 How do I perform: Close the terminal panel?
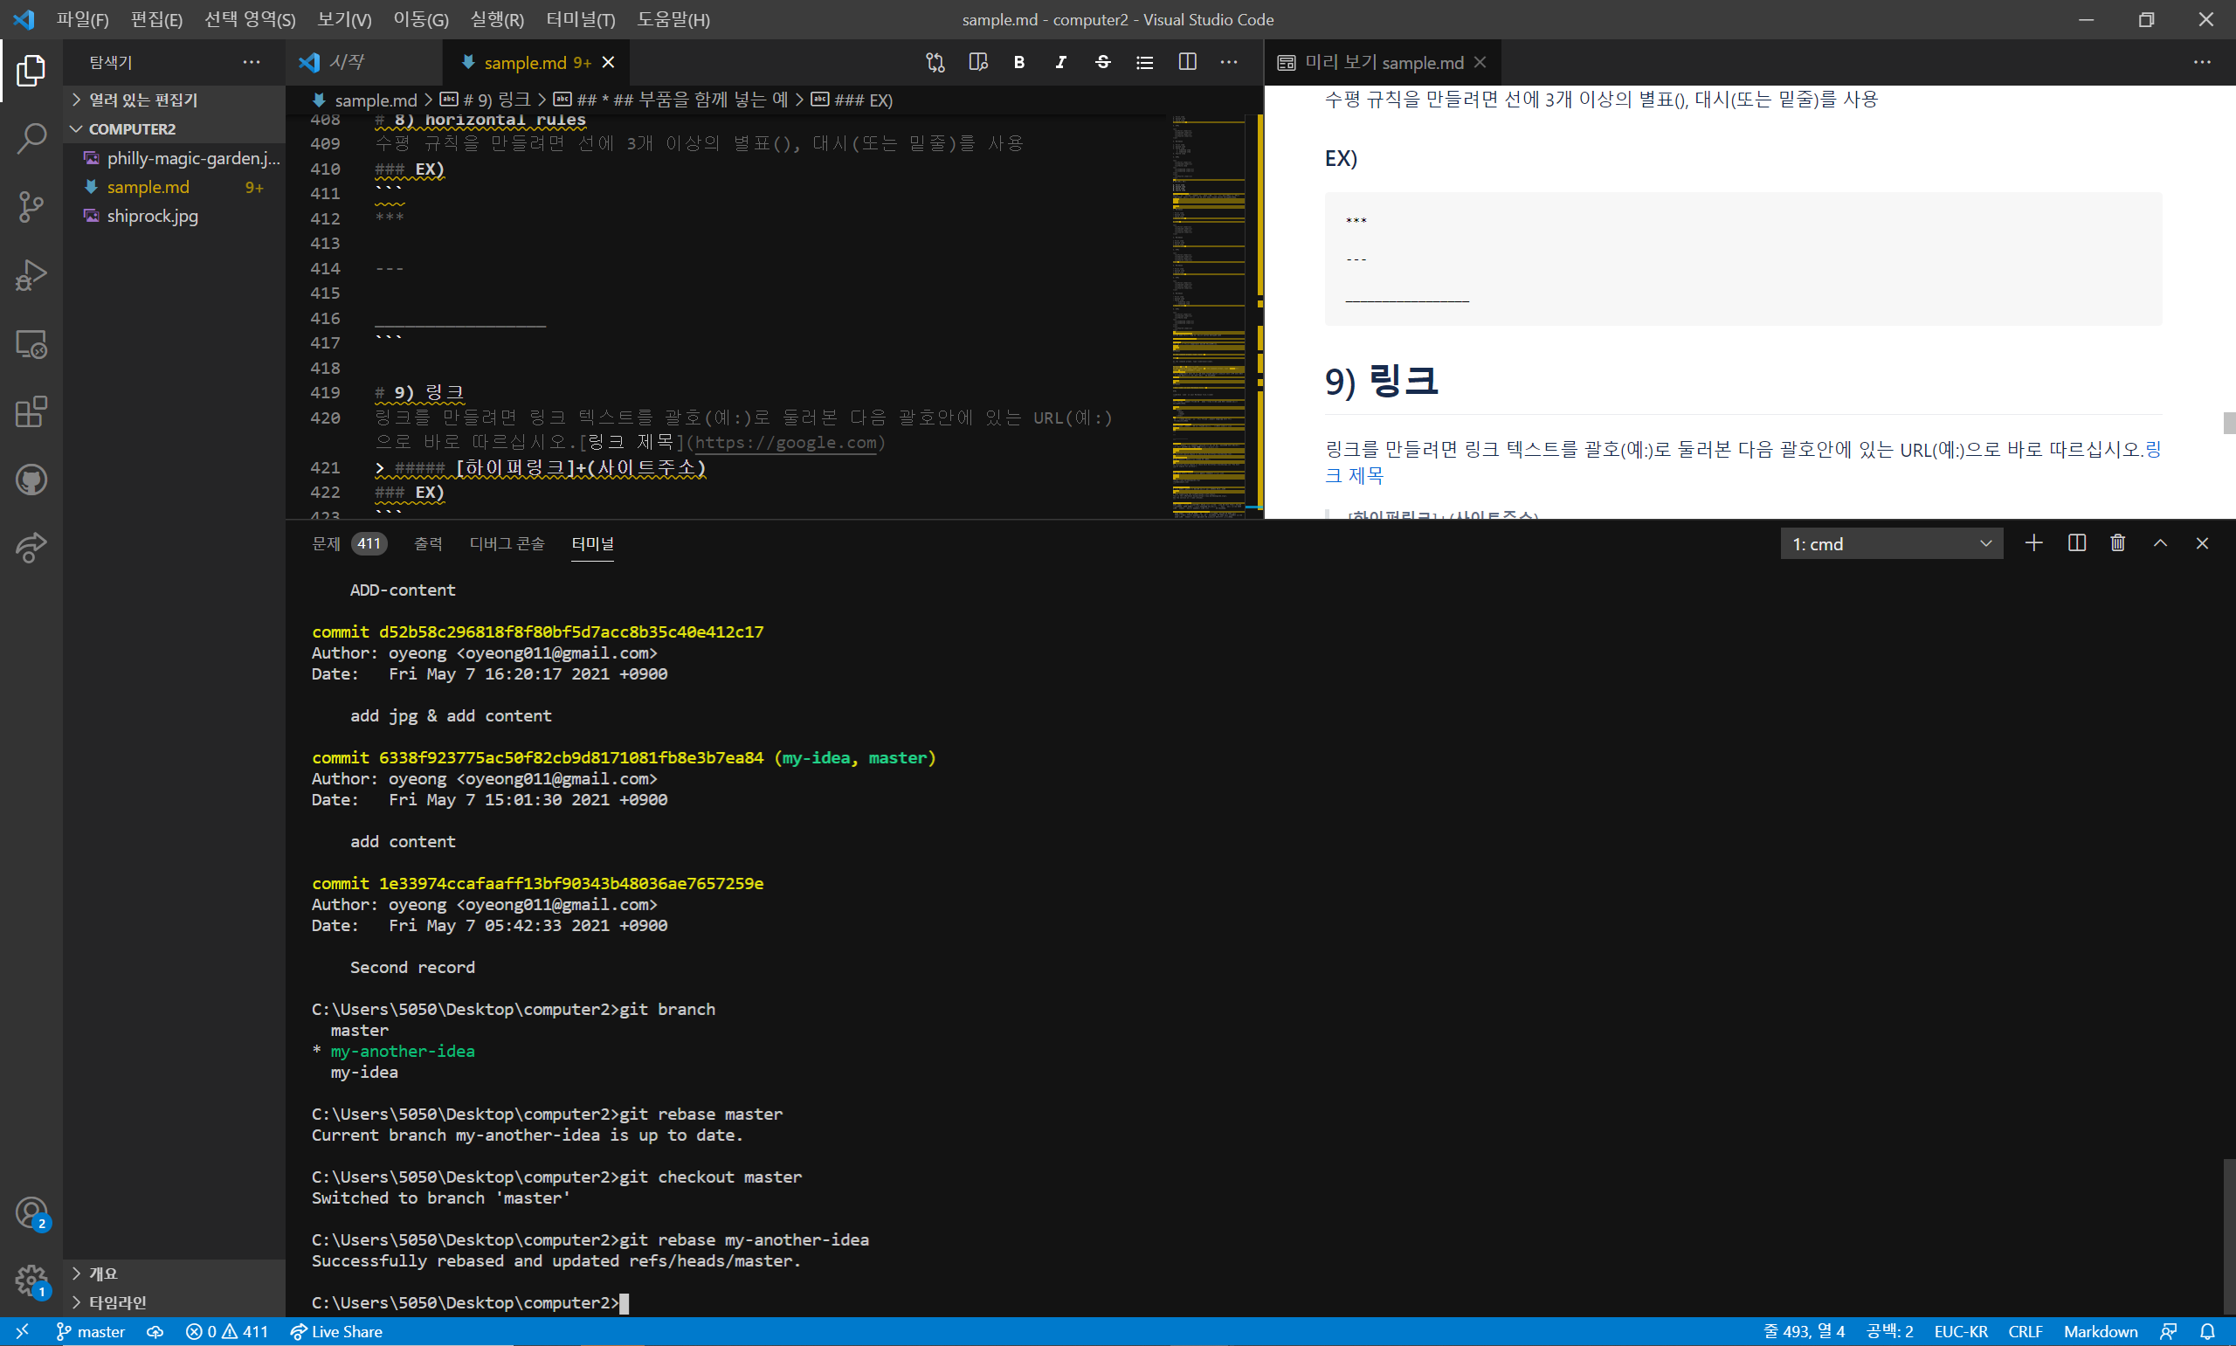tap(2202, 543)
